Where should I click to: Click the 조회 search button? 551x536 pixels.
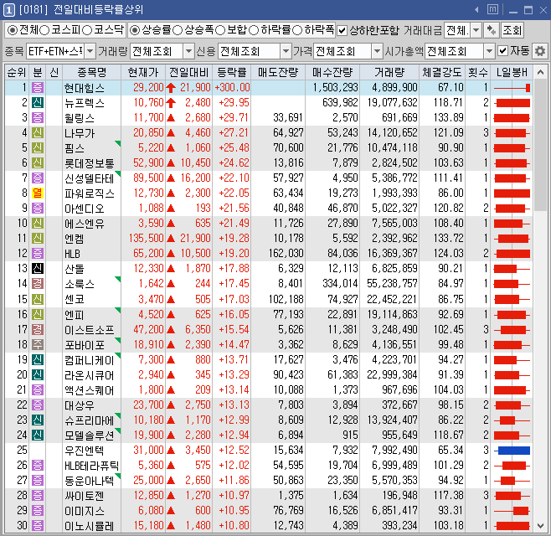click(512, 31)
